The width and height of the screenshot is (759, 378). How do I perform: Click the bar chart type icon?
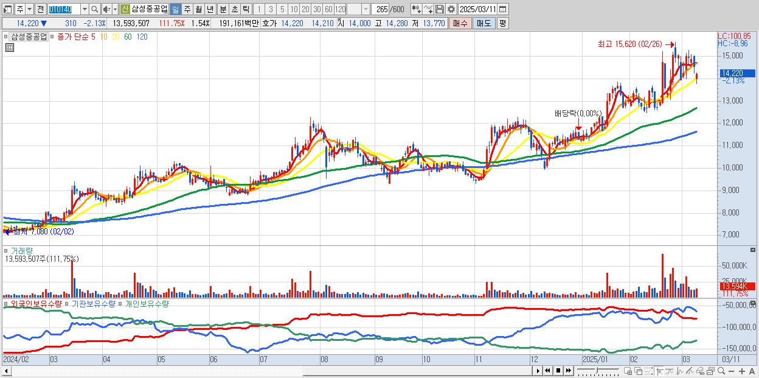[x=679, y=371]
